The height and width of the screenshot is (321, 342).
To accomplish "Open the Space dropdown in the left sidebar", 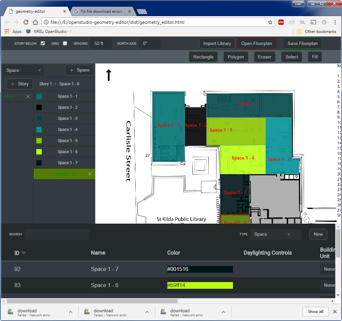I will [23, 70].
